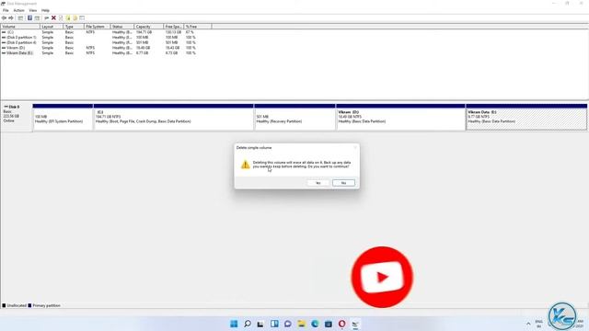
Task: Launch Opera browser from taskbar
Action: tap(341, 324)
